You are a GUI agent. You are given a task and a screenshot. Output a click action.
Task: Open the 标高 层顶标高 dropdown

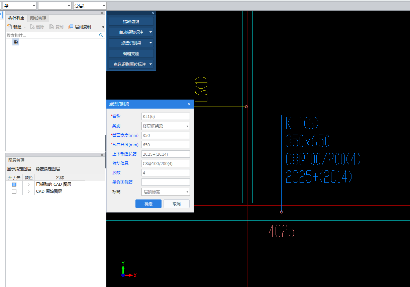point(187,192)
